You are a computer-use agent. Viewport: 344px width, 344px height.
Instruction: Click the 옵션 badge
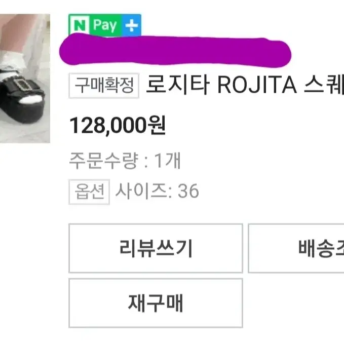click(x=89, y=192)
